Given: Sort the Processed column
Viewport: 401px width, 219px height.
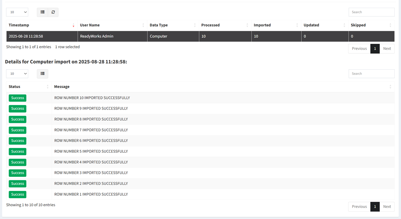Looking at the screenshot, I should pyautogui.click(x=247, y=25).
